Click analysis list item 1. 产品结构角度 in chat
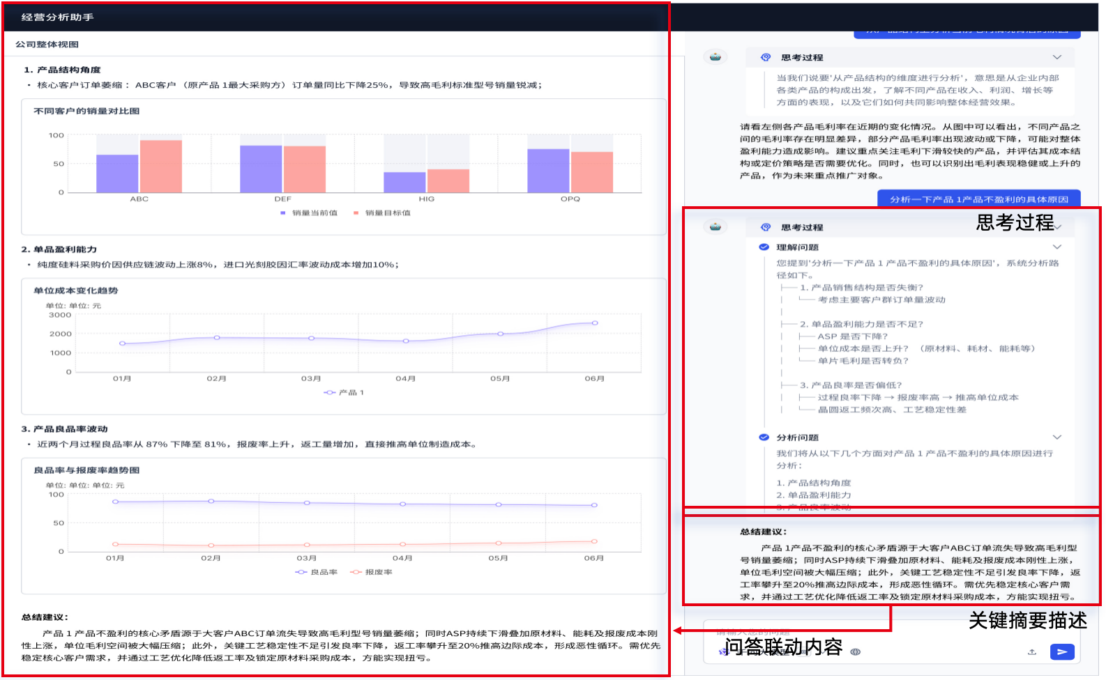Viewport: 1106px width, 680px height. (x=814, y=483)
